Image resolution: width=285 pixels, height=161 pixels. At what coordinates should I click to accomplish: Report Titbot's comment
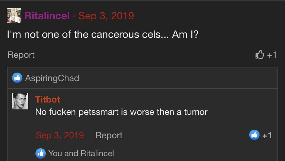click(109, 135)
